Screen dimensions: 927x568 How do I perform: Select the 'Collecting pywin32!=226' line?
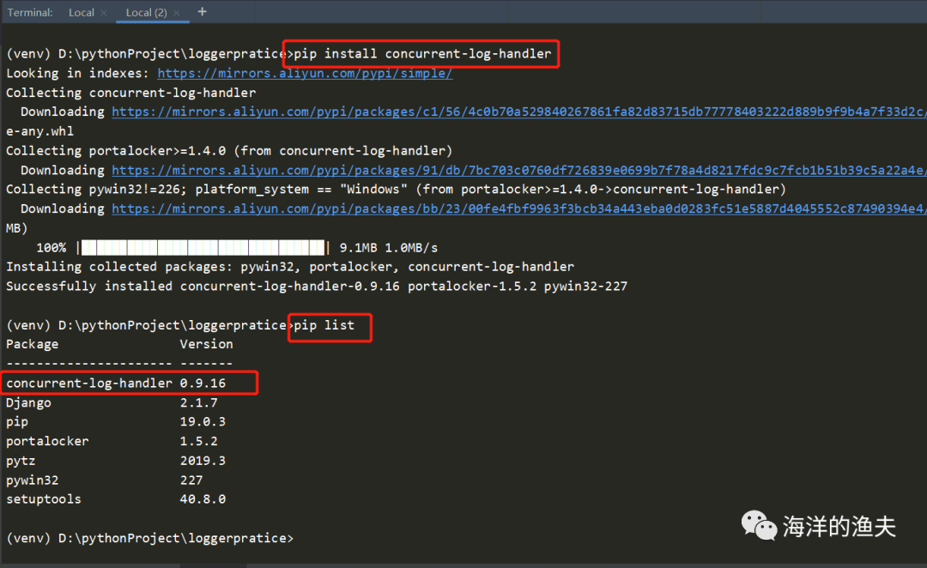pyautogui.click(x=396, y=189)
